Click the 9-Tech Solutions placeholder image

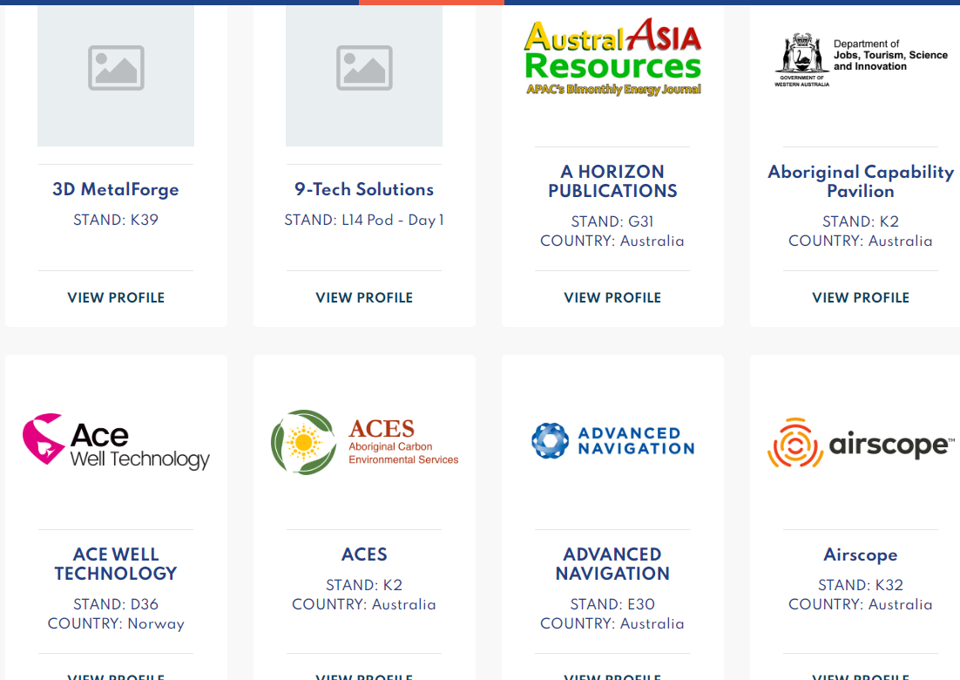click(364, 68)
